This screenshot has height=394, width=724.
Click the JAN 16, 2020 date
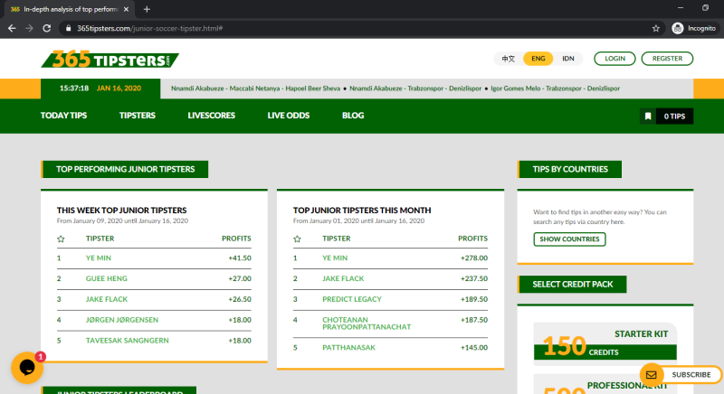[x=119, y=88]
